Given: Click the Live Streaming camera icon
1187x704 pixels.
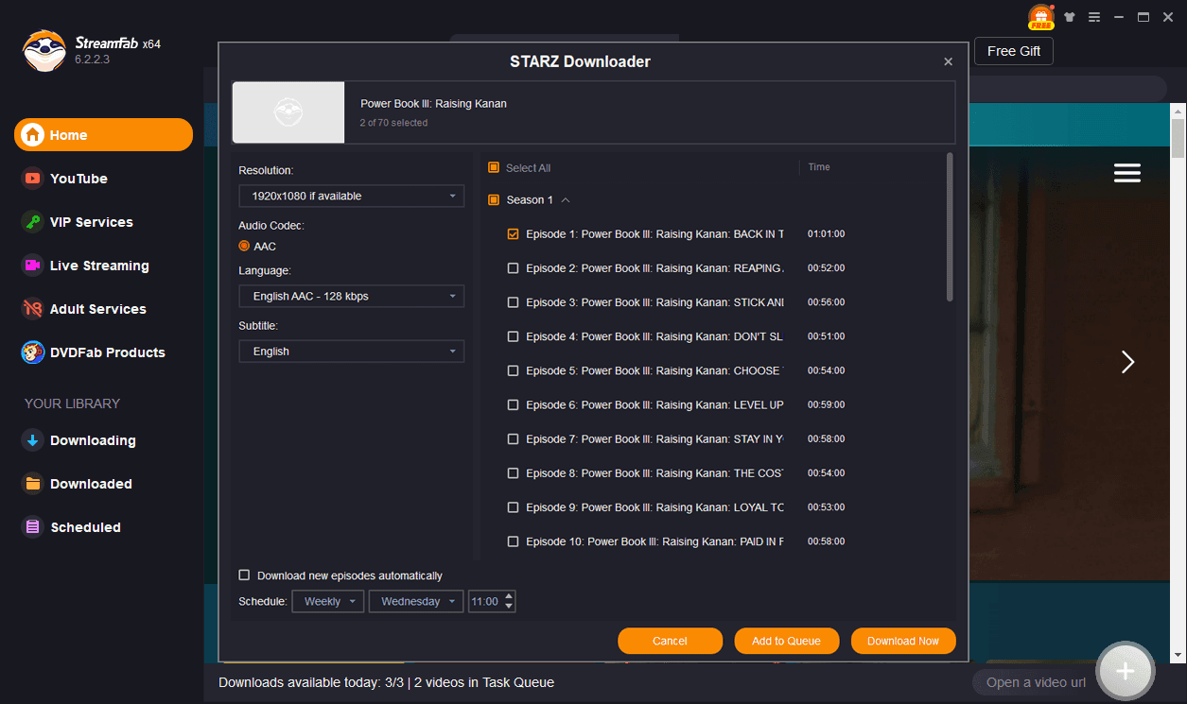Looking at the screenshot, I should [x=33, y=266].
